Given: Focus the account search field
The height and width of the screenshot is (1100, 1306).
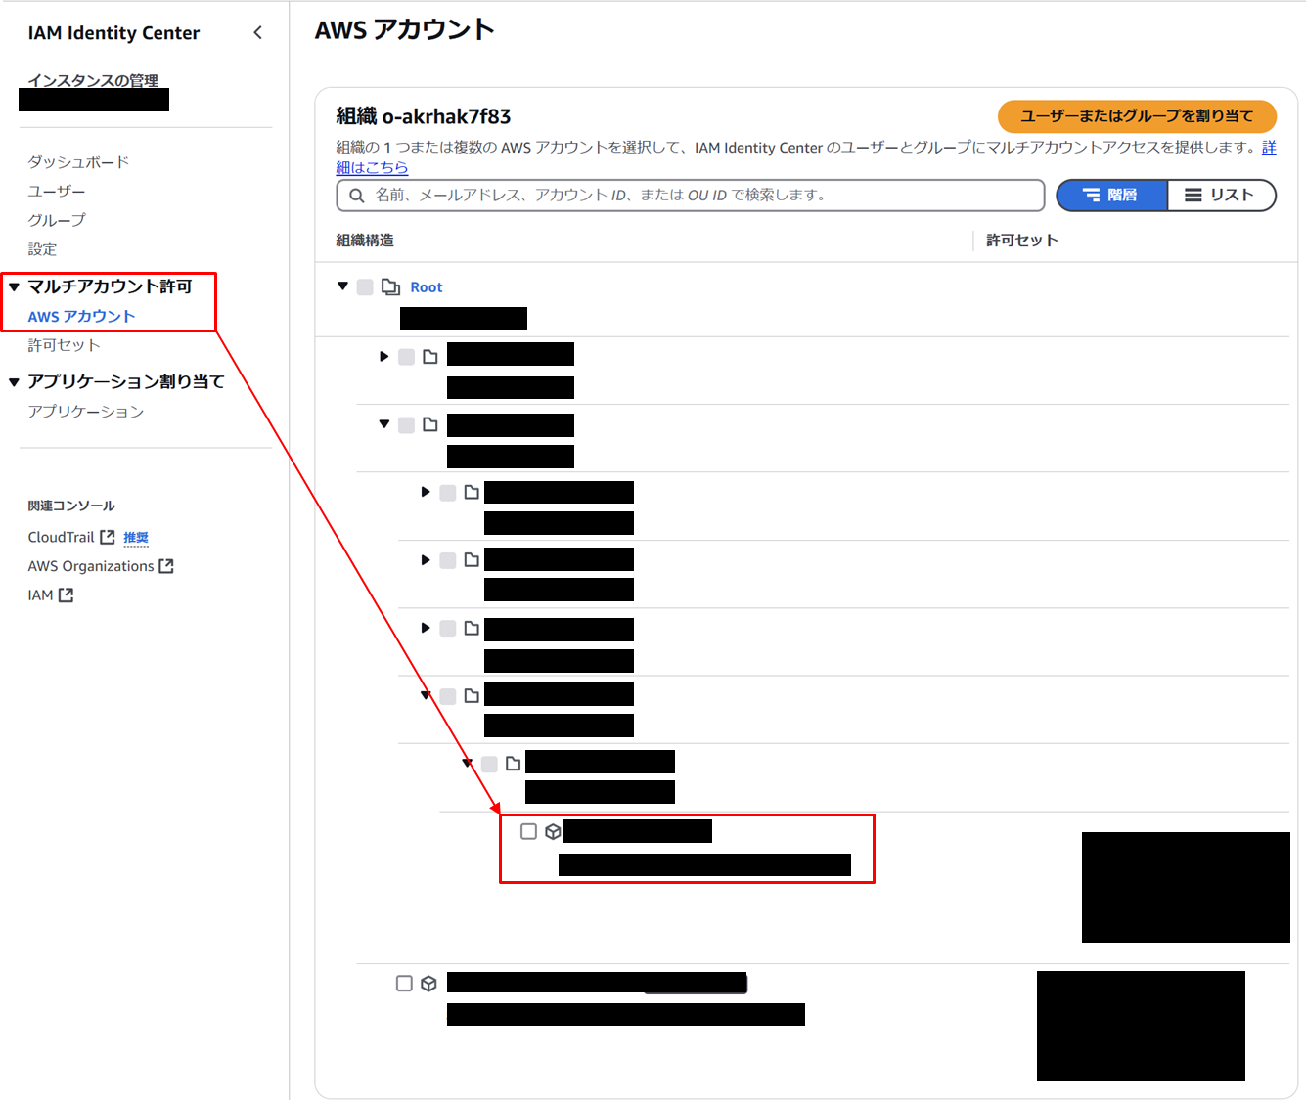Looking at the screenshot, I should pos(691,196).
